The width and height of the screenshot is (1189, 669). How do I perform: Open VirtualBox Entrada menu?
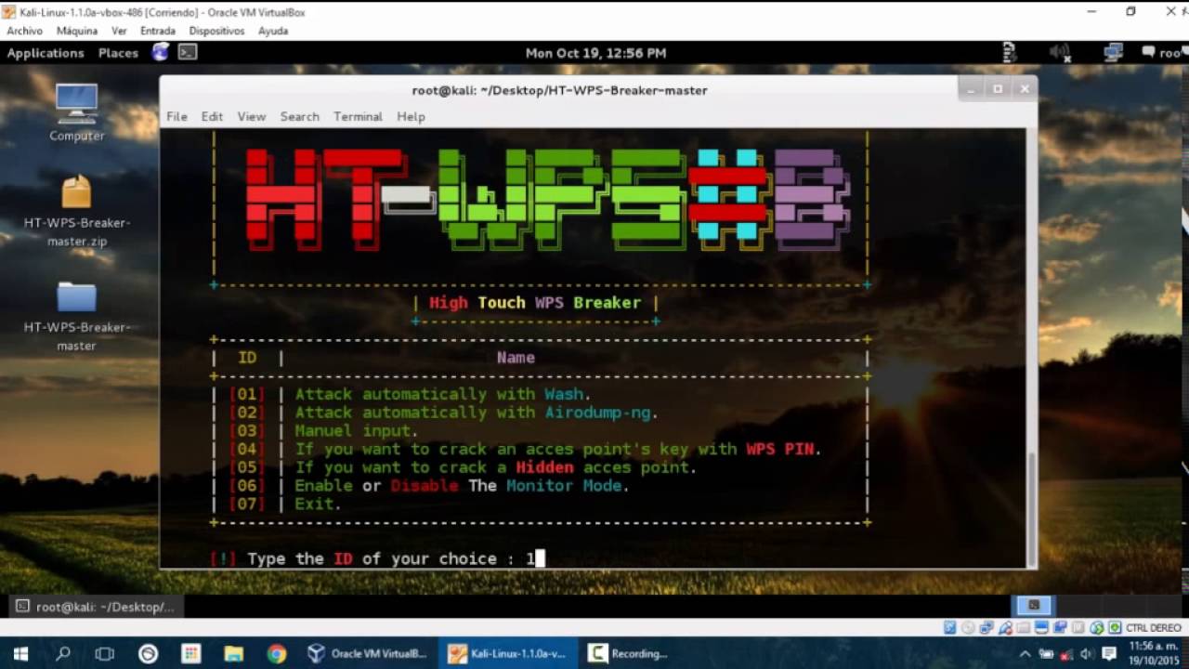[x=158, y=31]
